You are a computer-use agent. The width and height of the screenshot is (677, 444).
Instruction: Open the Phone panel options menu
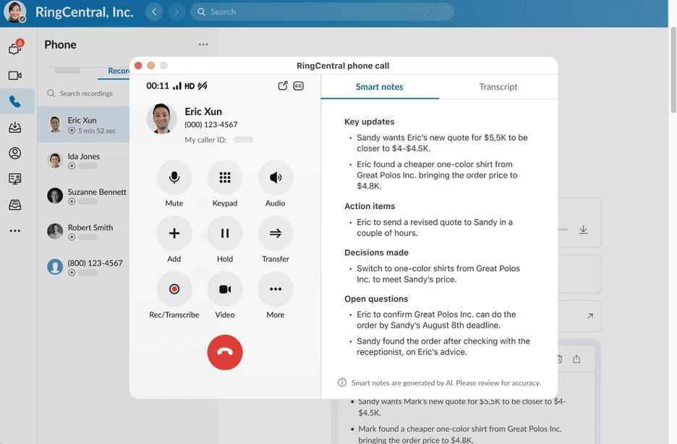[203, 44]
